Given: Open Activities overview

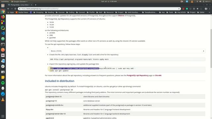Looking at the screenshot, I should pos(5,1).
